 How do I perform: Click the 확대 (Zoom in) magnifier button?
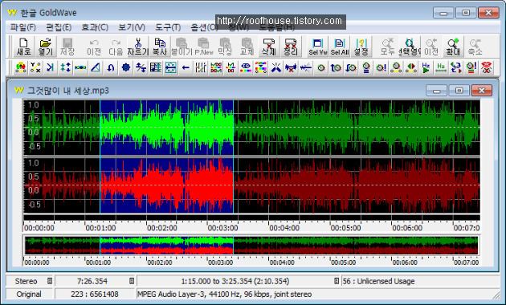click(453, 47)
